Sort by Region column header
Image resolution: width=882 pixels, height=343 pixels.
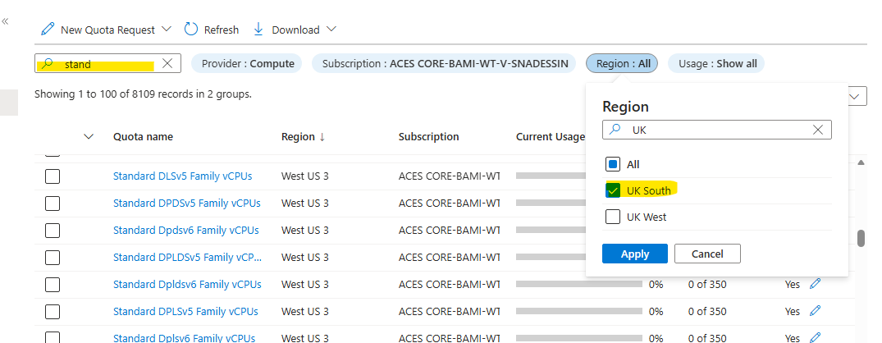point(304,137)
